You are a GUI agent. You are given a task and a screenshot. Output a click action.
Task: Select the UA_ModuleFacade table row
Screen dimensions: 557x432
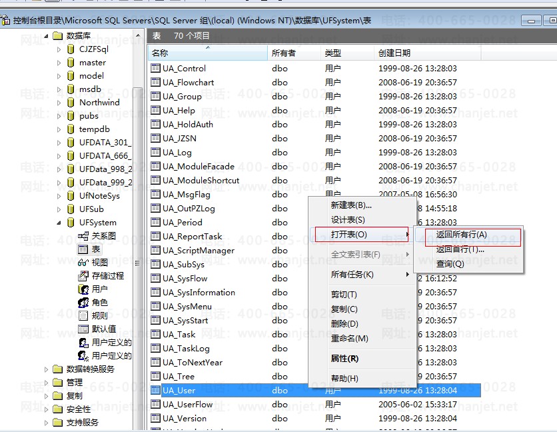tap(314, 167)
